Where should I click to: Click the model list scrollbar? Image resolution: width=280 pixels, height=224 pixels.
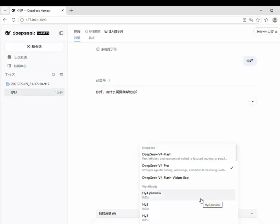pyautogui.click(x=237, y=153)
